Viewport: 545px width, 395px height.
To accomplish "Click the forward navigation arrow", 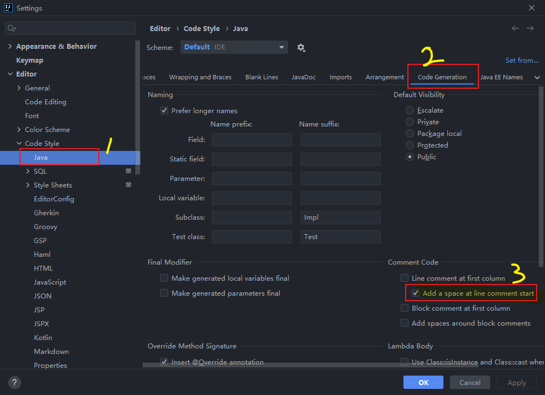I will pyautogui.click(x=530, y=28).
